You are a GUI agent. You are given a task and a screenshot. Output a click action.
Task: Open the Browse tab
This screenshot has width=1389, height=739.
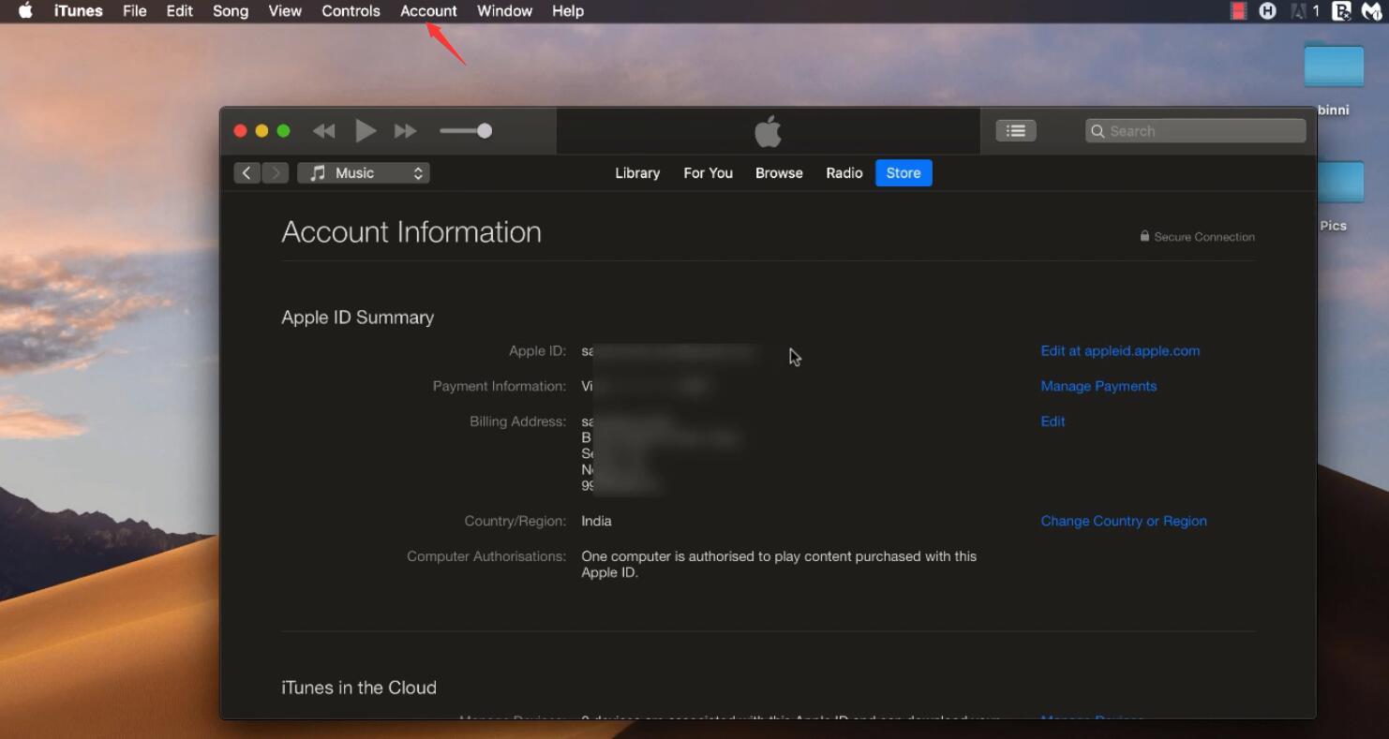pyautogui.click(x=779, y=173)
